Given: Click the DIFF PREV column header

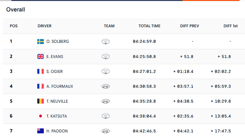Looking at the screenshot, I should pyautogui.click(x=190, y=26).
